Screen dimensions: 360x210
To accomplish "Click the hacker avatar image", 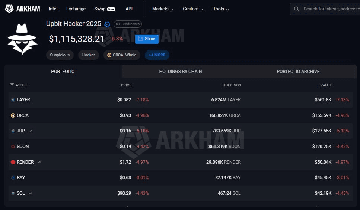I will [22, 39].
